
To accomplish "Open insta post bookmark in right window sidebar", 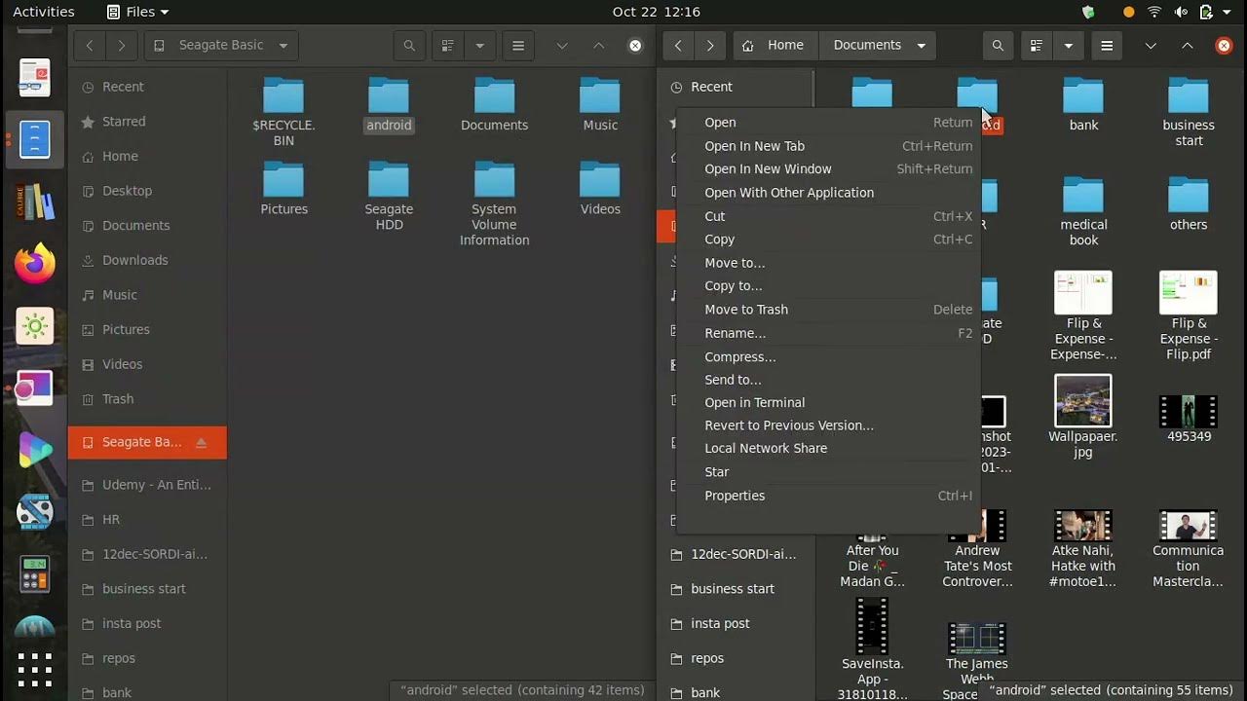I will tap(736, 623).
